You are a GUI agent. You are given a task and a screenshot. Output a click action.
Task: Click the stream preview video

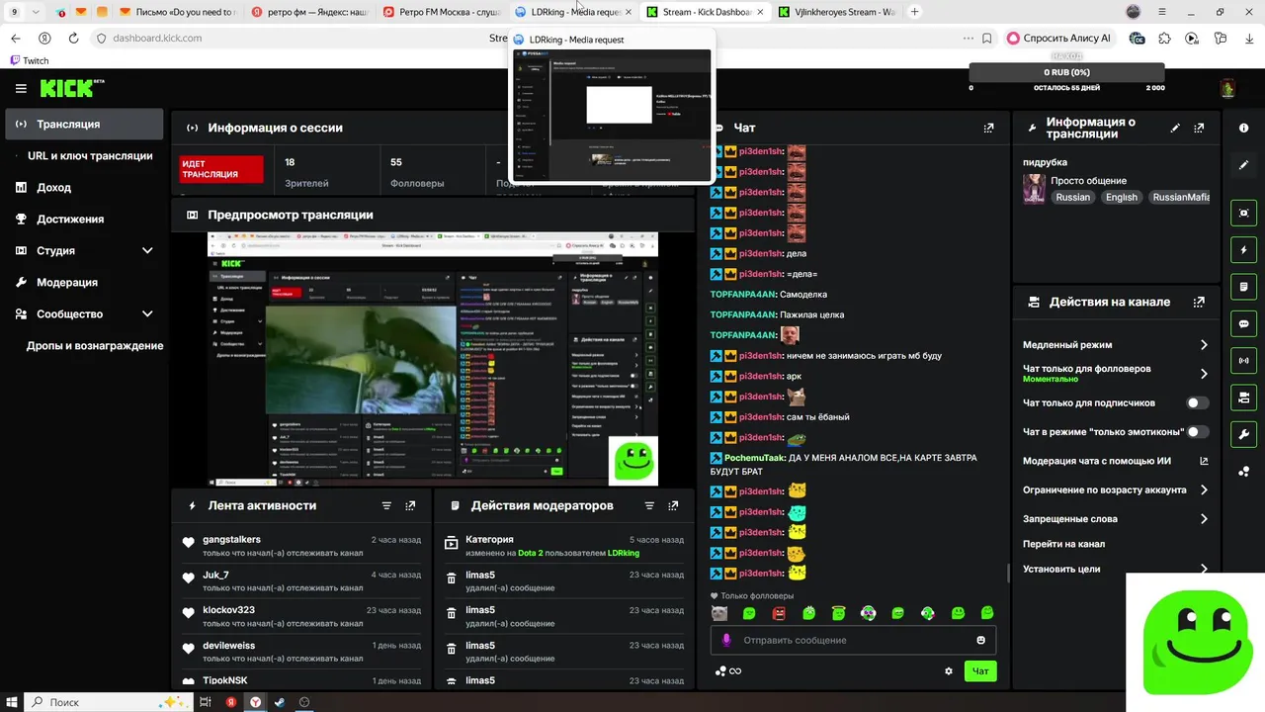coord(433,359)
